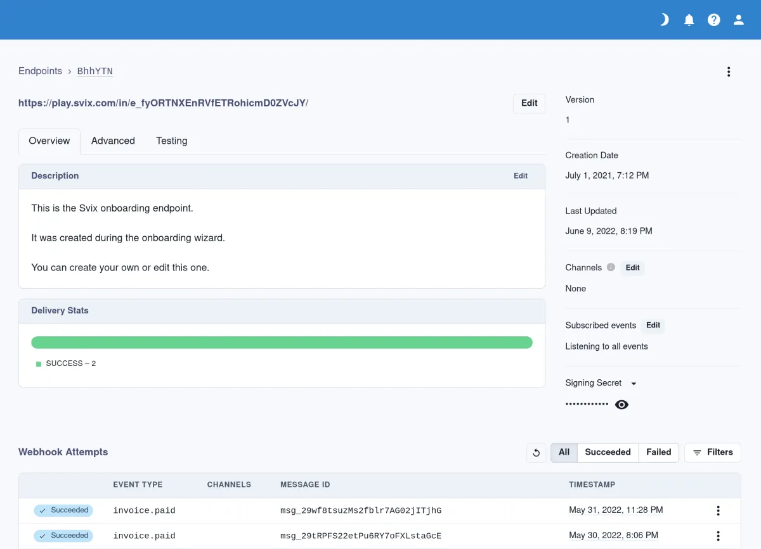Reveal the signing secret with eye icon

621,405
